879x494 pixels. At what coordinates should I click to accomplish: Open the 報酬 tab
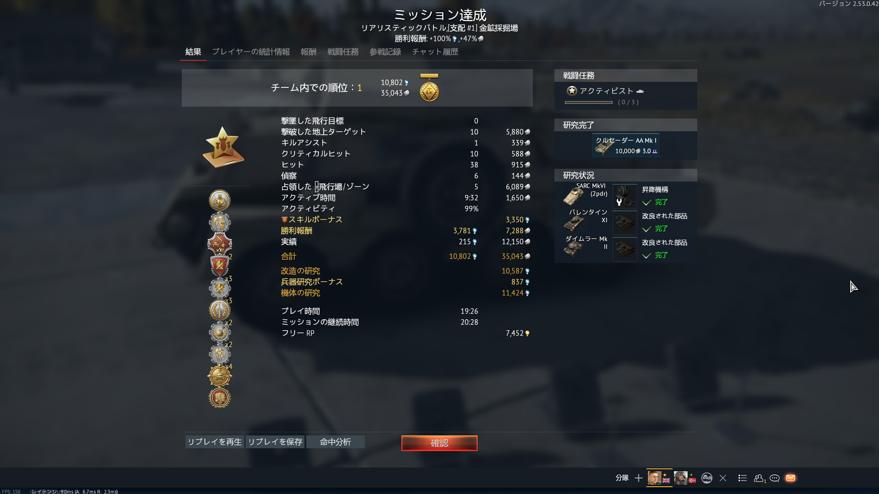pos(309,52)
